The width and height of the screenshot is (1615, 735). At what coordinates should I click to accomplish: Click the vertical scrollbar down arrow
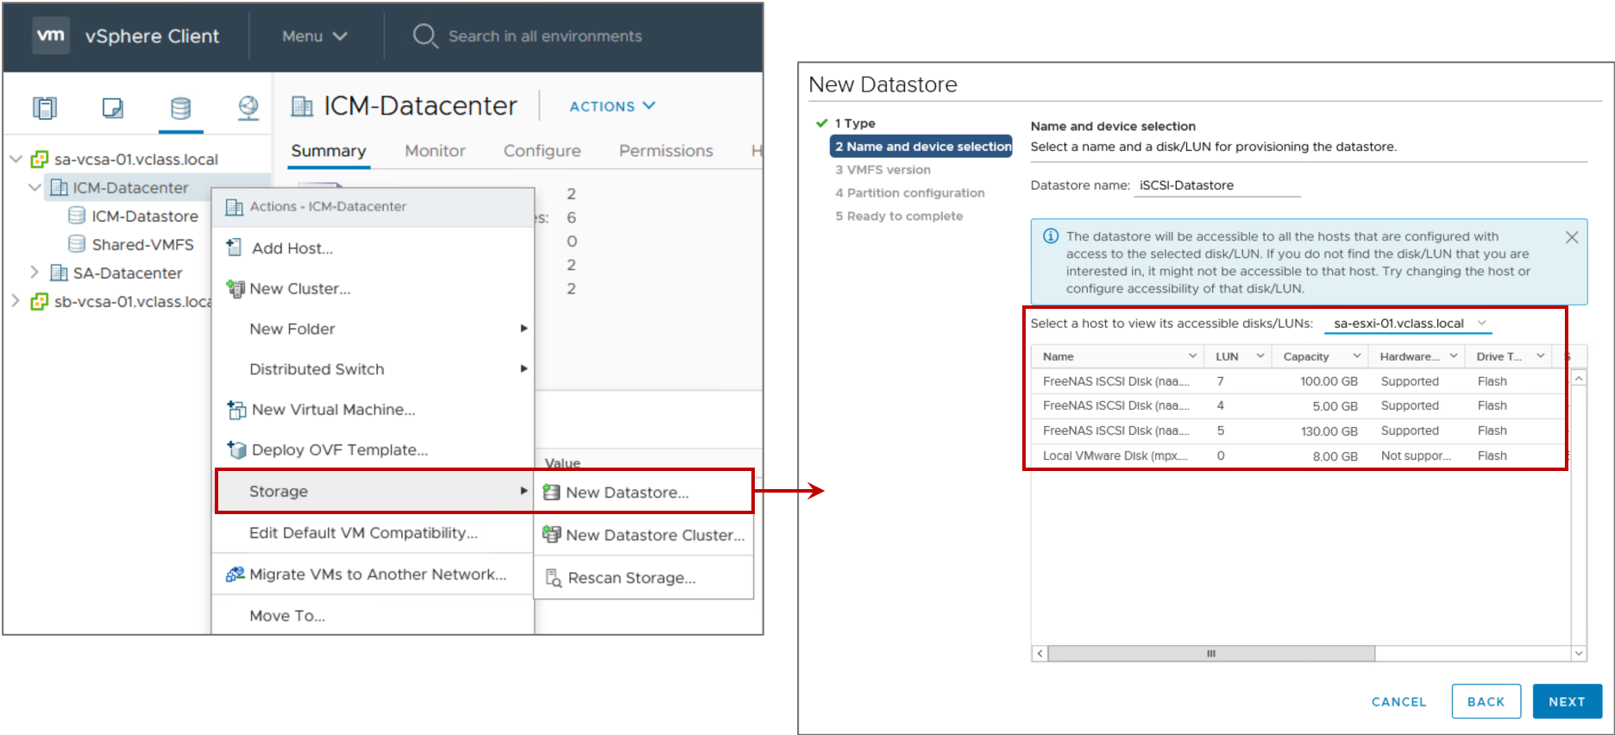(1579, 654)
